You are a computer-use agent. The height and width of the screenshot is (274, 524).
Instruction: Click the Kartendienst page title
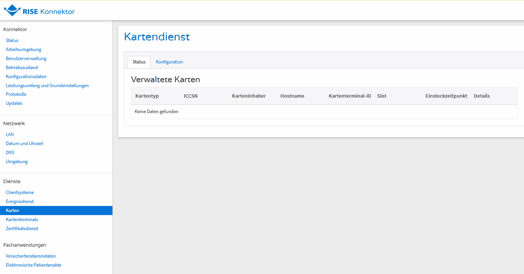pos(157,37)
